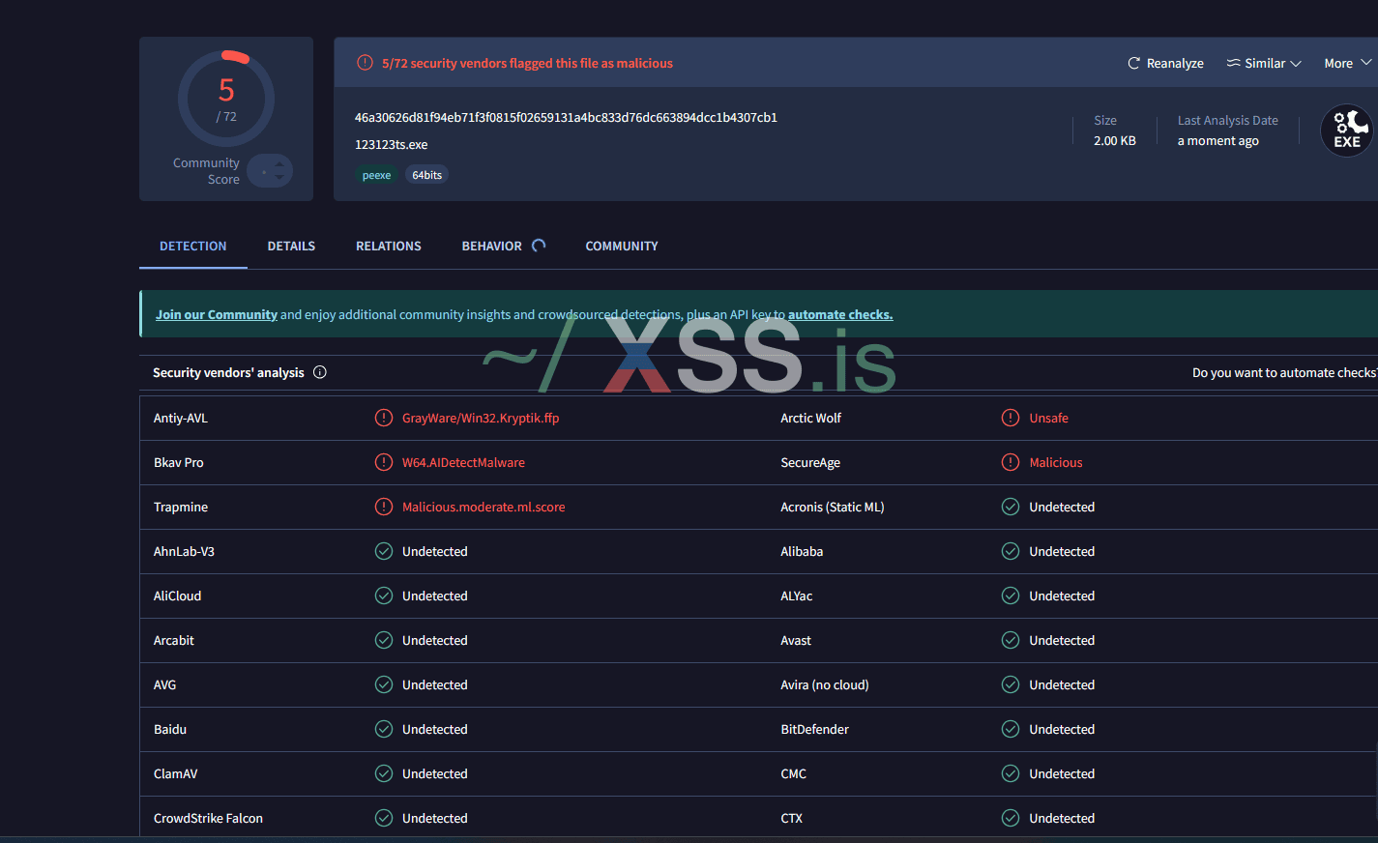
Task: Select the COMMUNITY tab
Action: pos(621,246)
